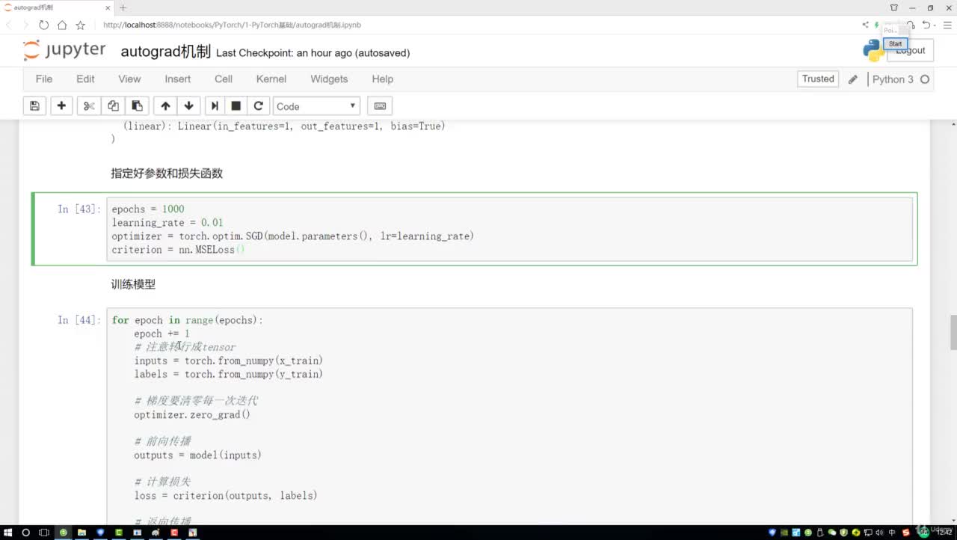957x540 pixels.
Task: Open the Widgets menu
Action: 329,79
